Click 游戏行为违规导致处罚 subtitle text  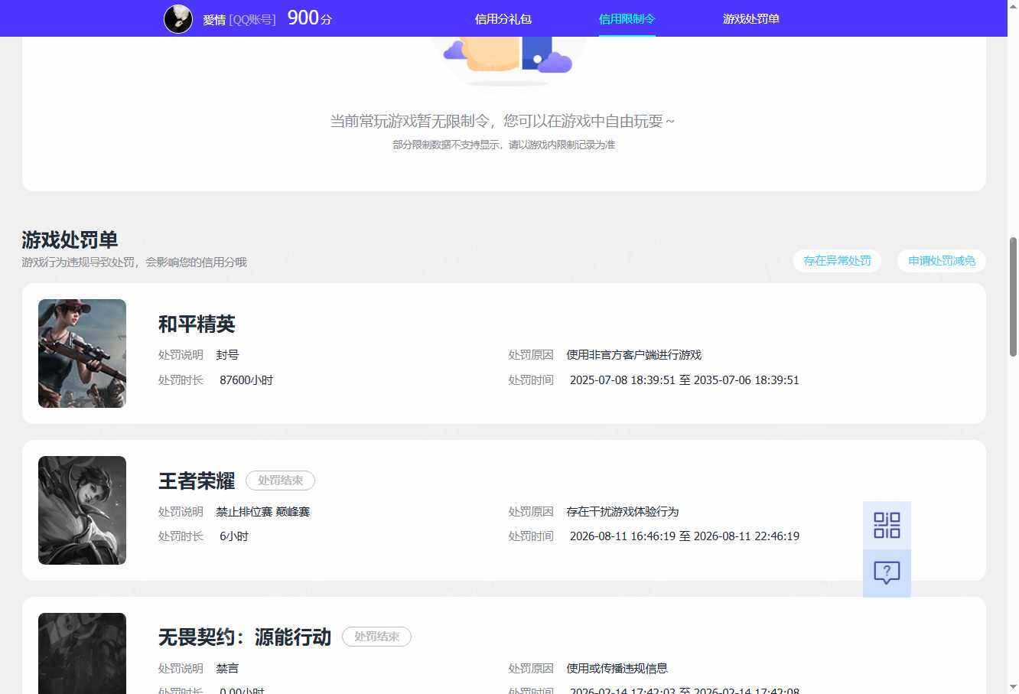point(135,262)
